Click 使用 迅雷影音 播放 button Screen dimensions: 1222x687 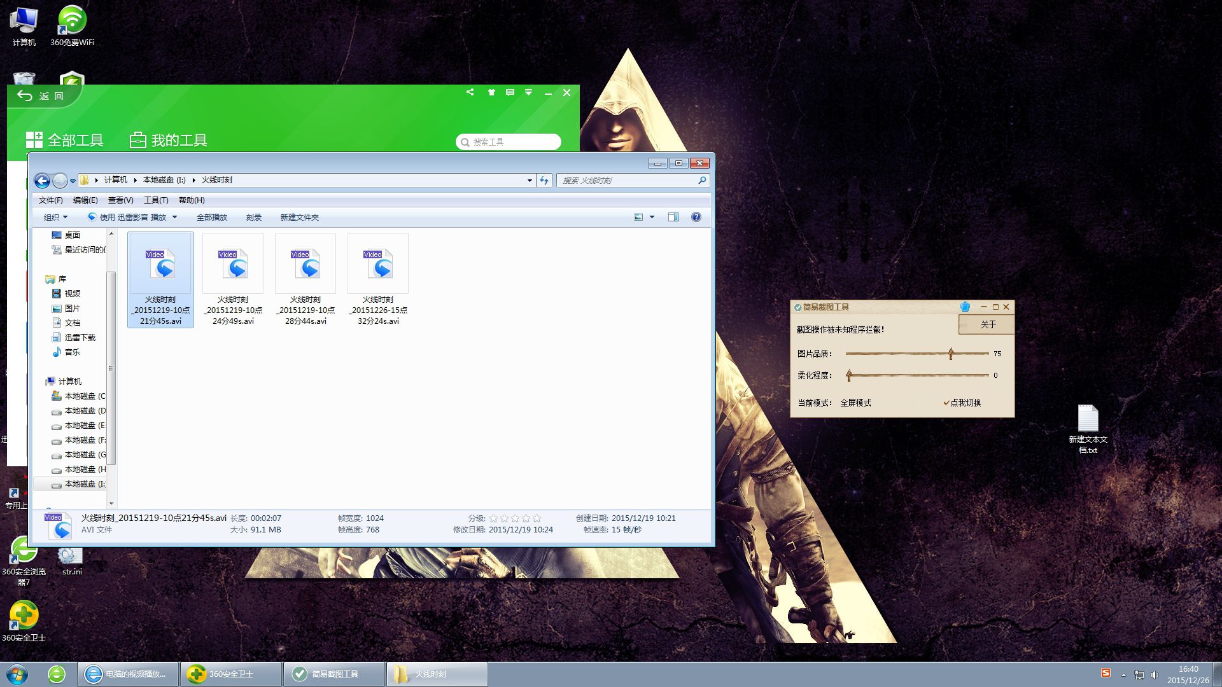[x=127, y=218]
